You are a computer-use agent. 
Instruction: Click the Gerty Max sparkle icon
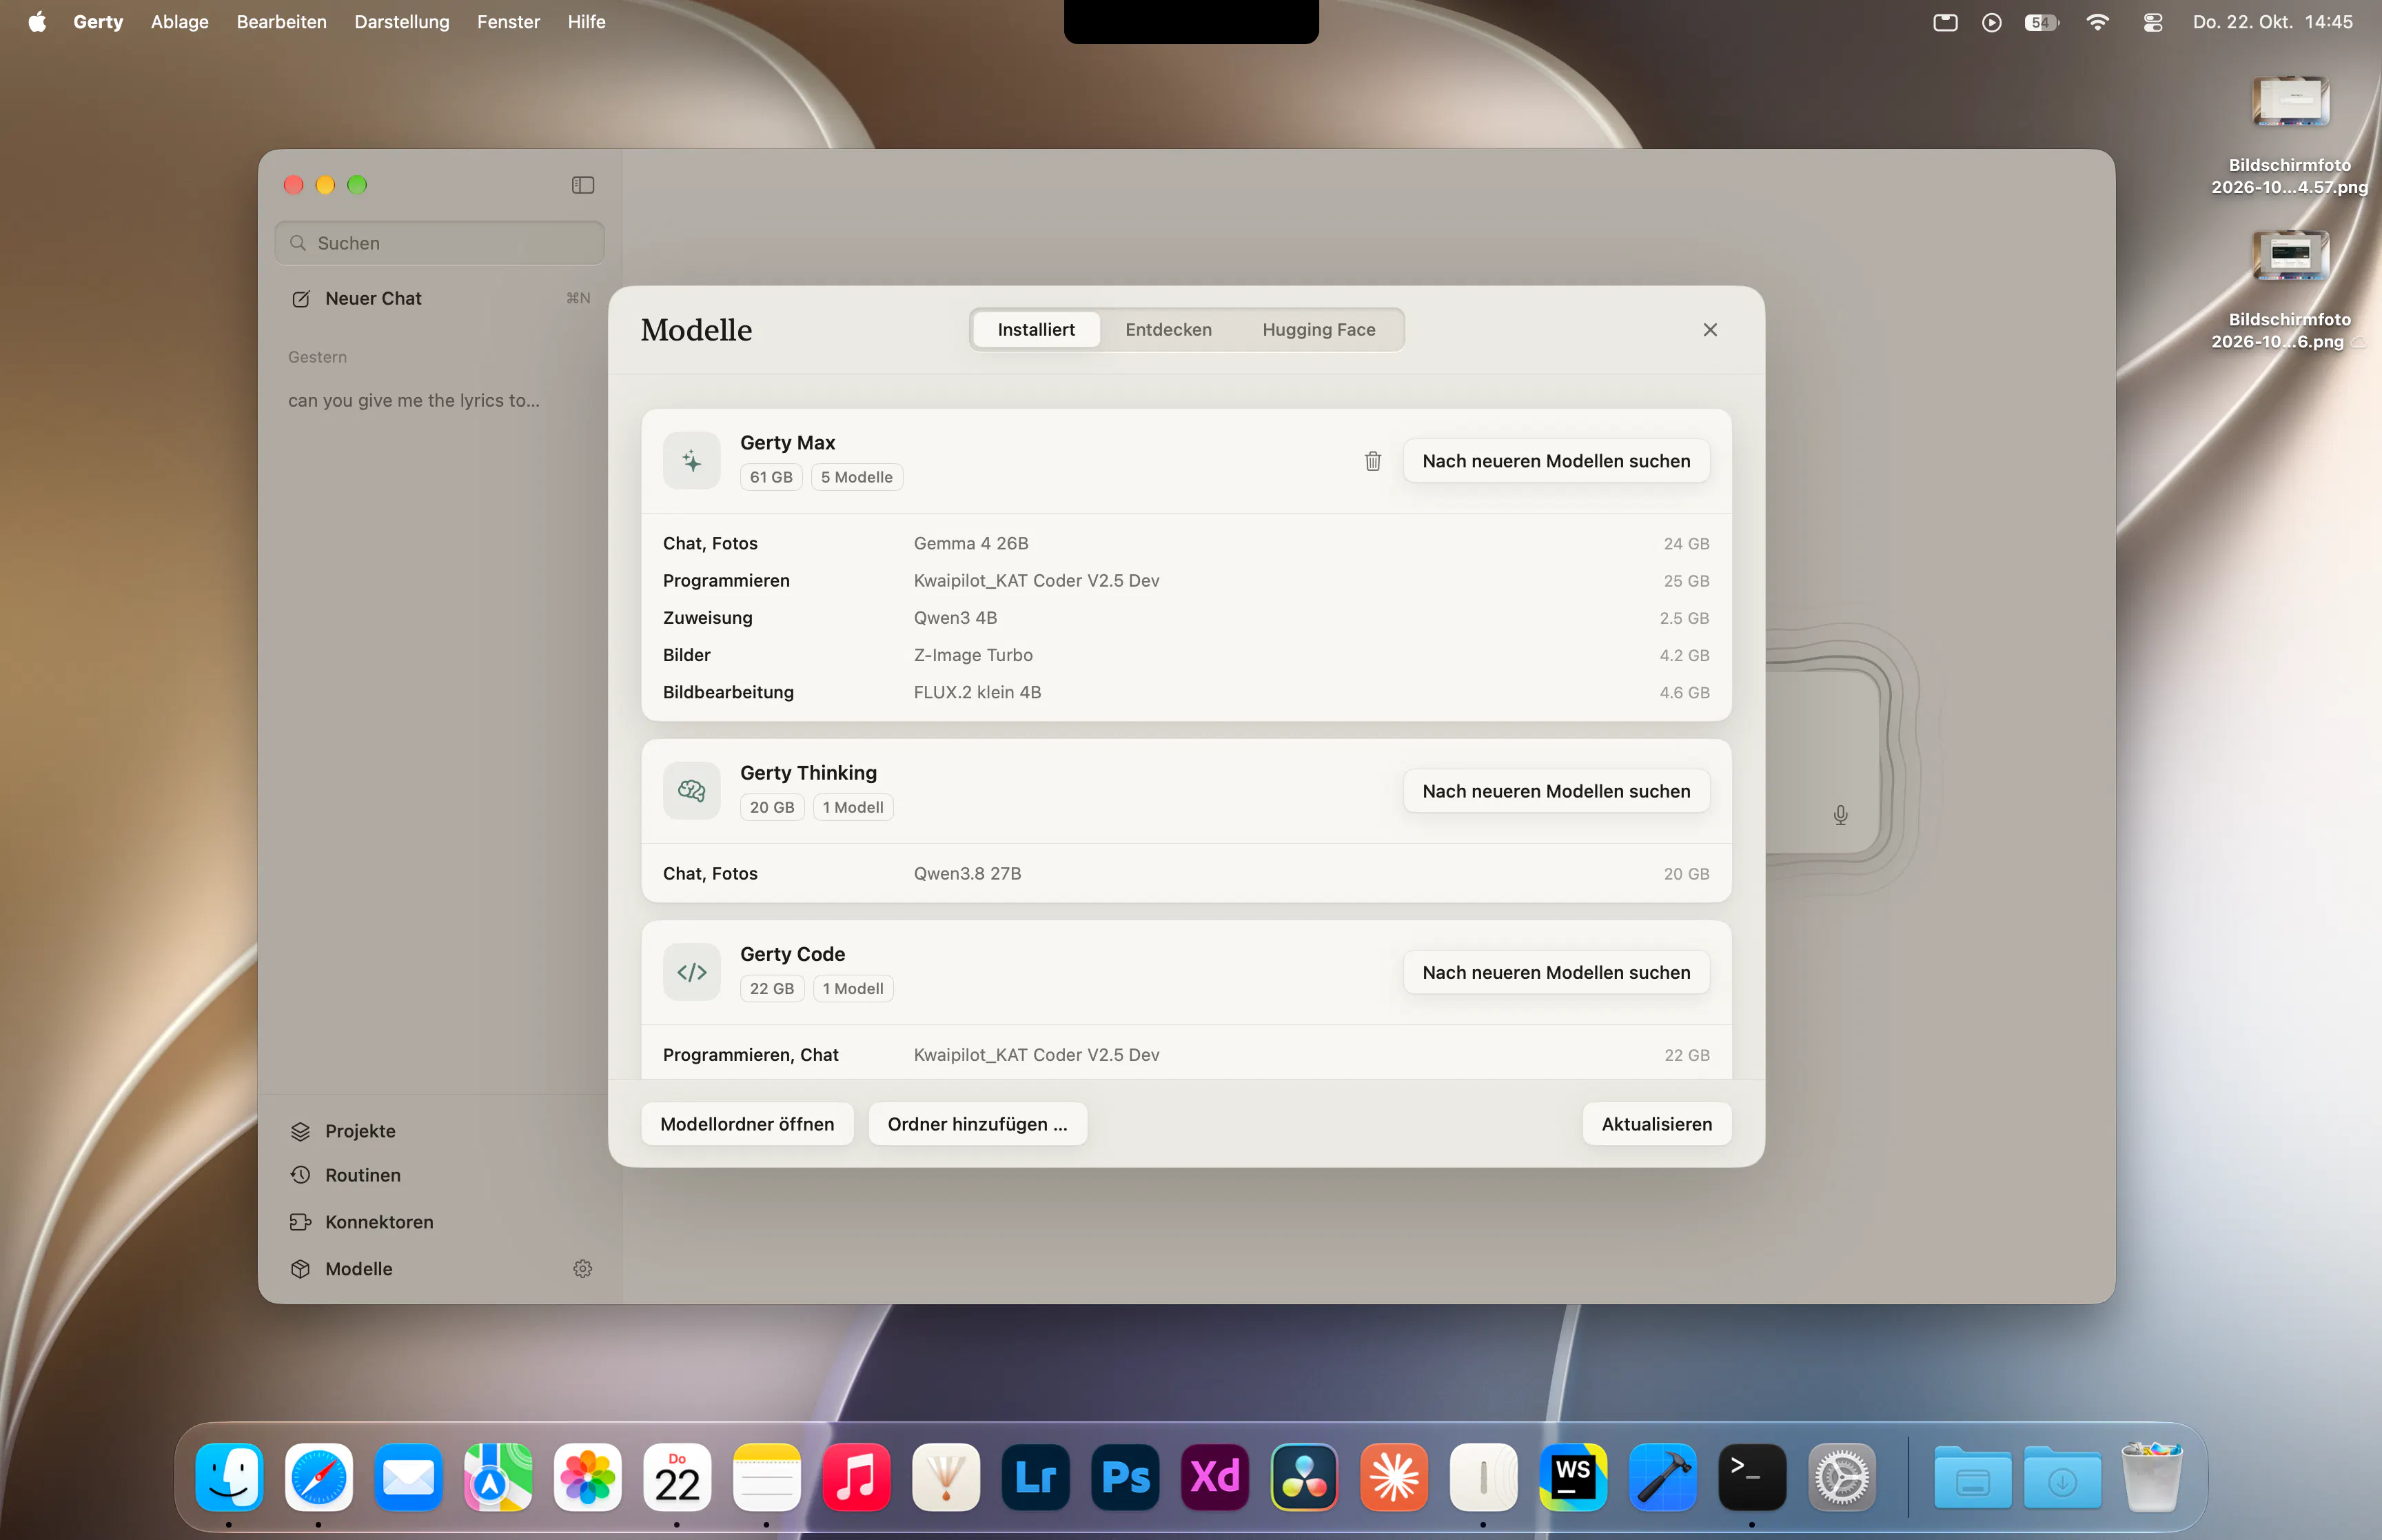tap(692, 460)
